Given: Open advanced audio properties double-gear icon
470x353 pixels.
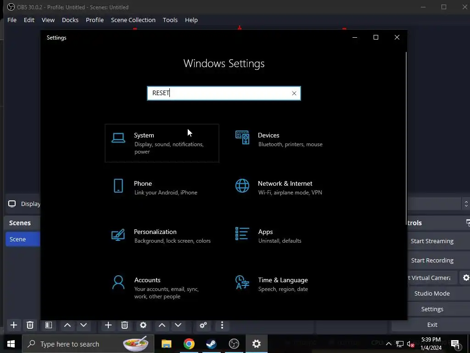Looking at the screenshot, I should (x=203, y=325).
